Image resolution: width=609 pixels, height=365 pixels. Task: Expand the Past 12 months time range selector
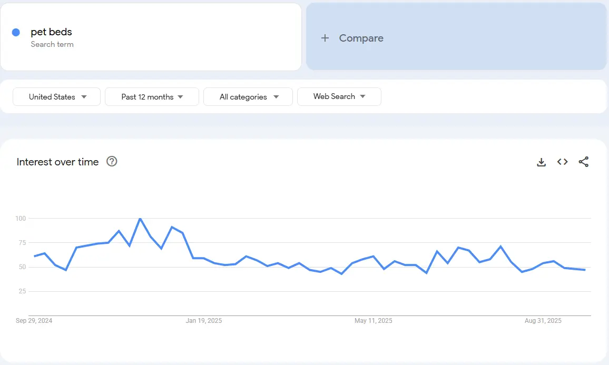coord(152,96)
